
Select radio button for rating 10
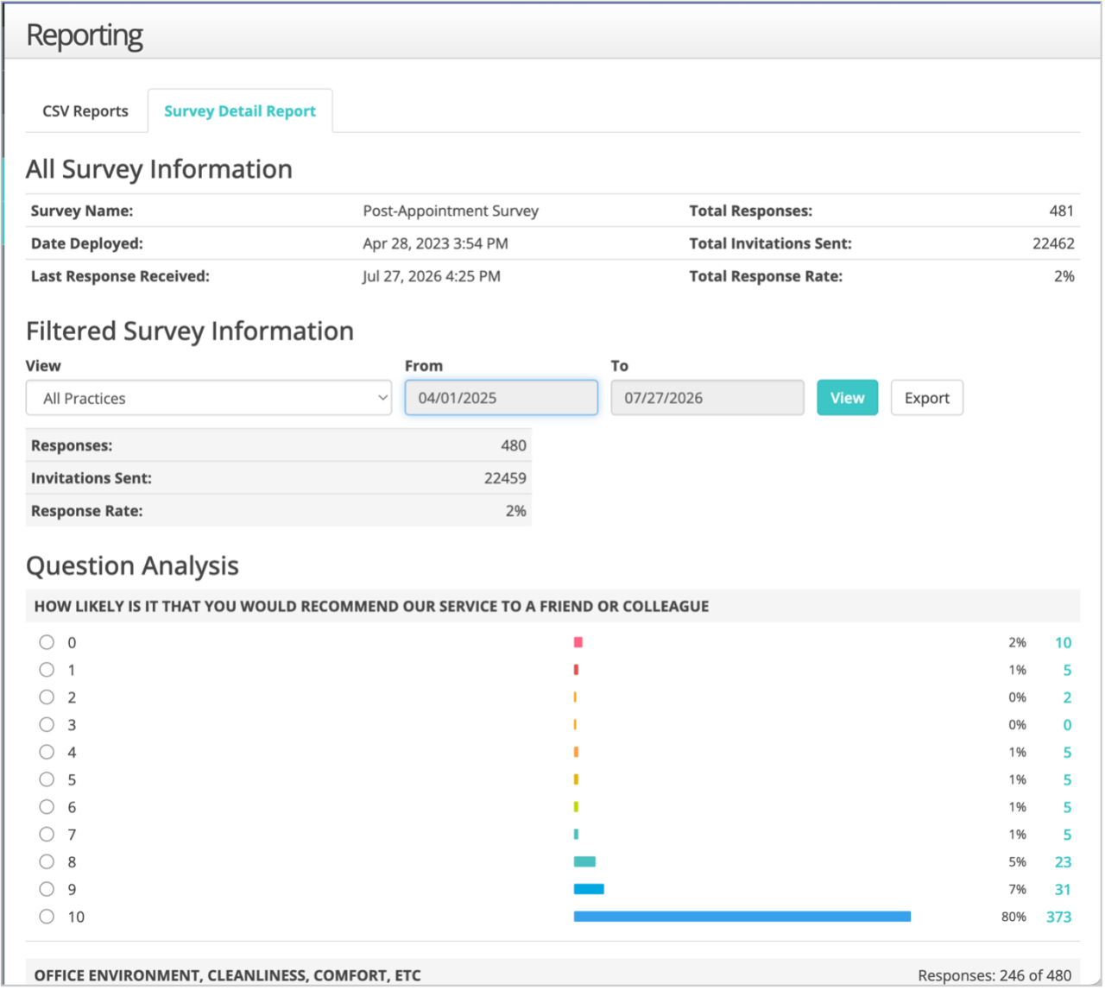coord(47,917)
